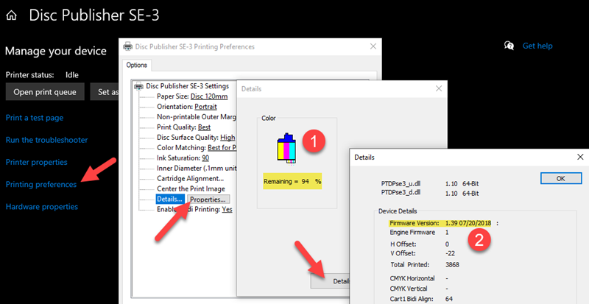Click the printer icon beside Disc Publisher SE-3 Settings
The width and height of the screenshot is (589, 304).
coord(138,86)
